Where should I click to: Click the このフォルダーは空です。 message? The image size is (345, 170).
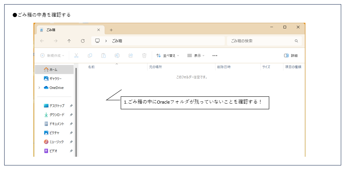point(192,77)
